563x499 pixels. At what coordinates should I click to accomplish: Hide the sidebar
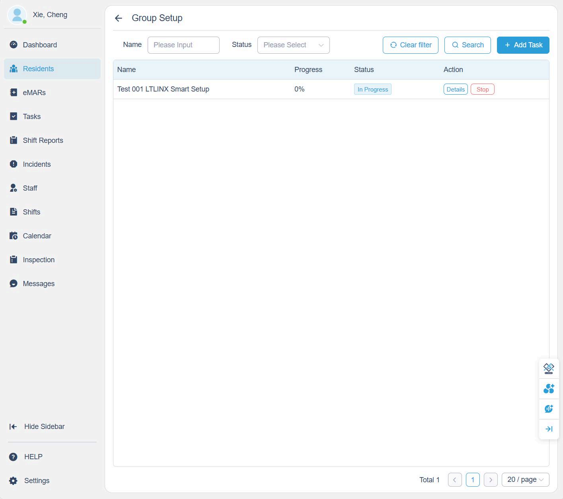[37, 427]
